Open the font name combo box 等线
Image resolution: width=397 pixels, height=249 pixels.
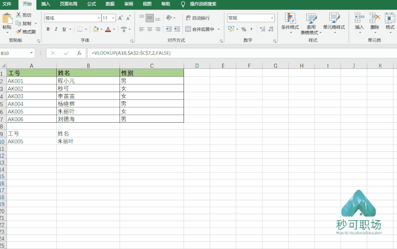coord(72,18)
